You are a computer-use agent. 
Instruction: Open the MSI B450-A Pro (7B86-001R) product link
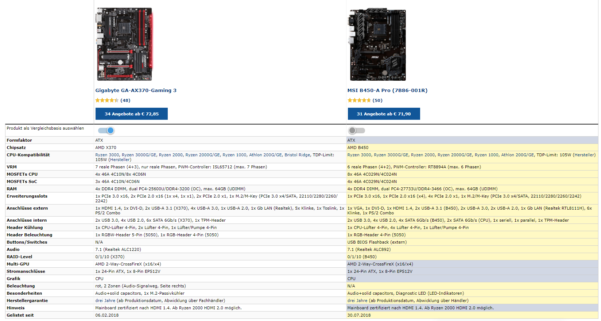click(x=387, y=91)
